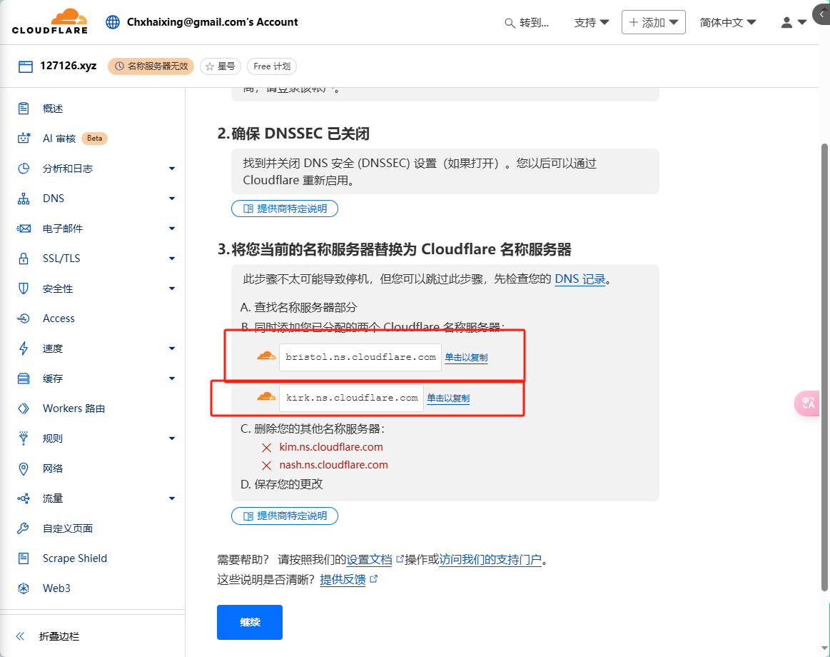Copy kirk.ns.cloudflare.com via 单击以复制
This screenshot has height=657, width=830.
(x=448, y=398)
